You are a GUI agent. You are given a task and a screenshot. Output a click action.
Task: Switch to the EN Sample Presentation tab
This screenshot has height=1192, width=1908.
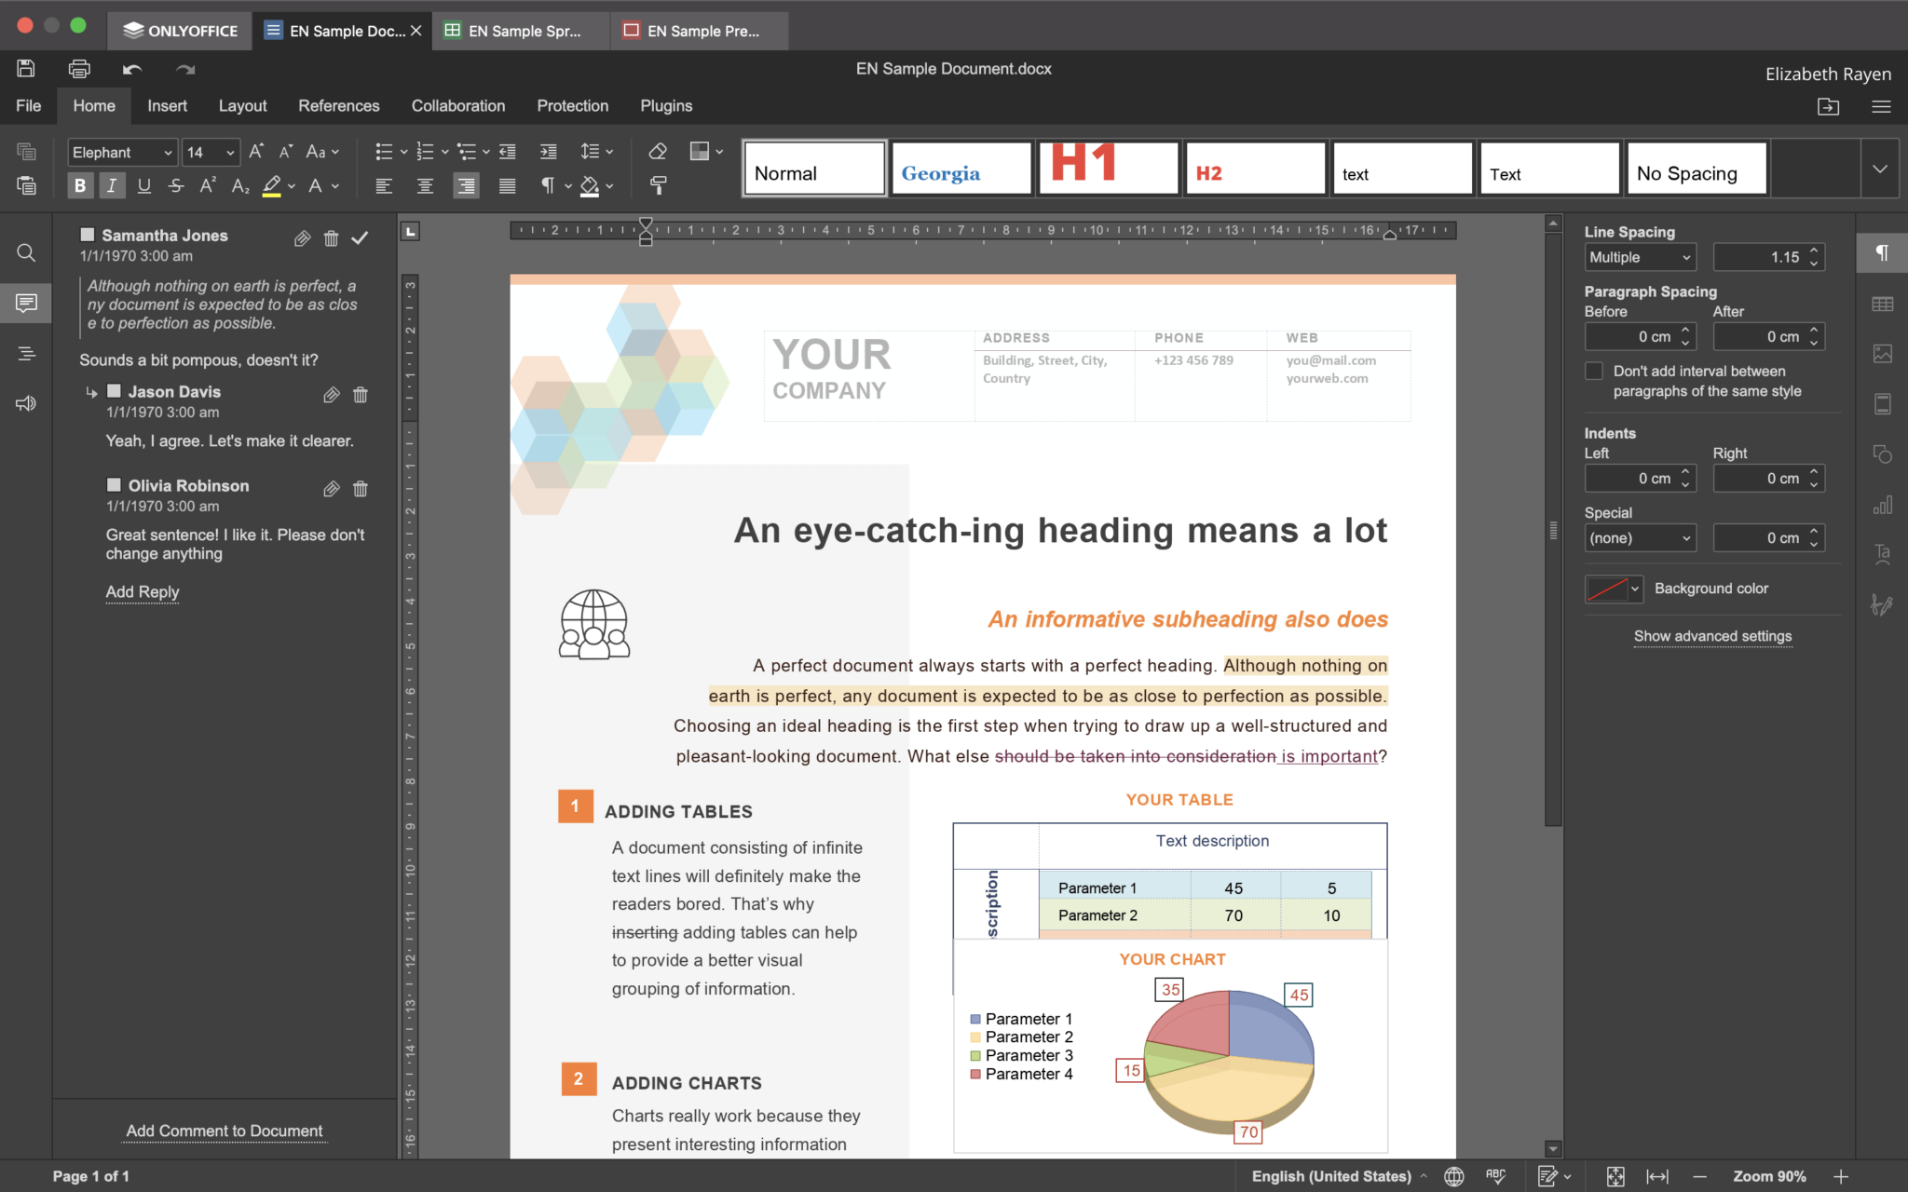[699, 30]
